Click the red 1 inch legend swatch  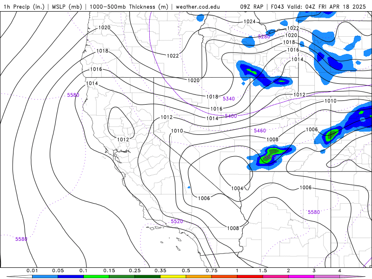(250, 277)
